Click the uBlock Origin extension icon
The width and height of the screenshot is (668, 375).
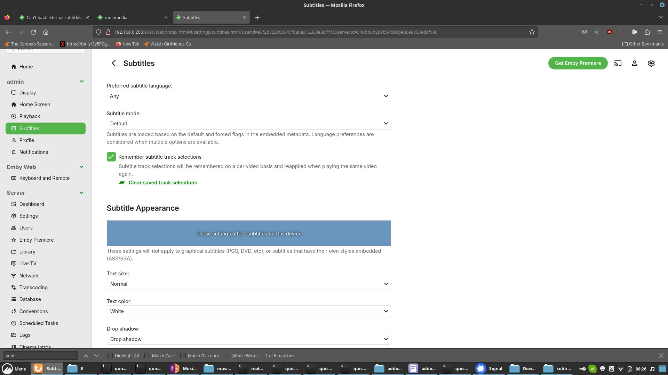609,32
